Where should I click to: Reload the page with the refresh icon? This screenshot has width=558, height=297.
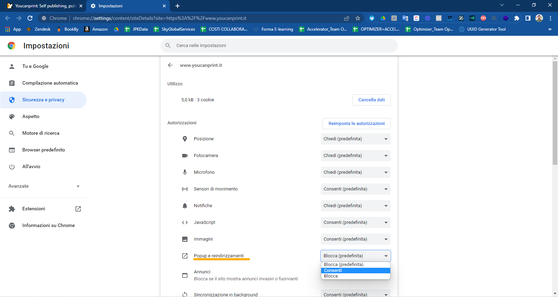pos(30,18)
